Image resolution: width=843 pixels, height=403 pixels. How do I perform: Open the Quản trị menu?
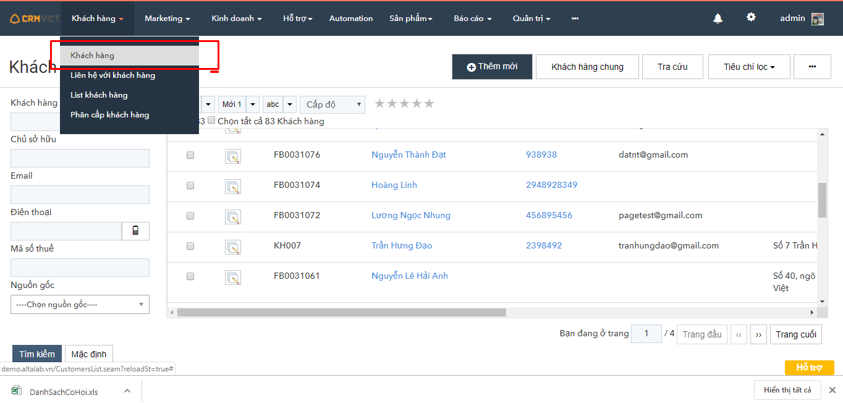[532, 19]
